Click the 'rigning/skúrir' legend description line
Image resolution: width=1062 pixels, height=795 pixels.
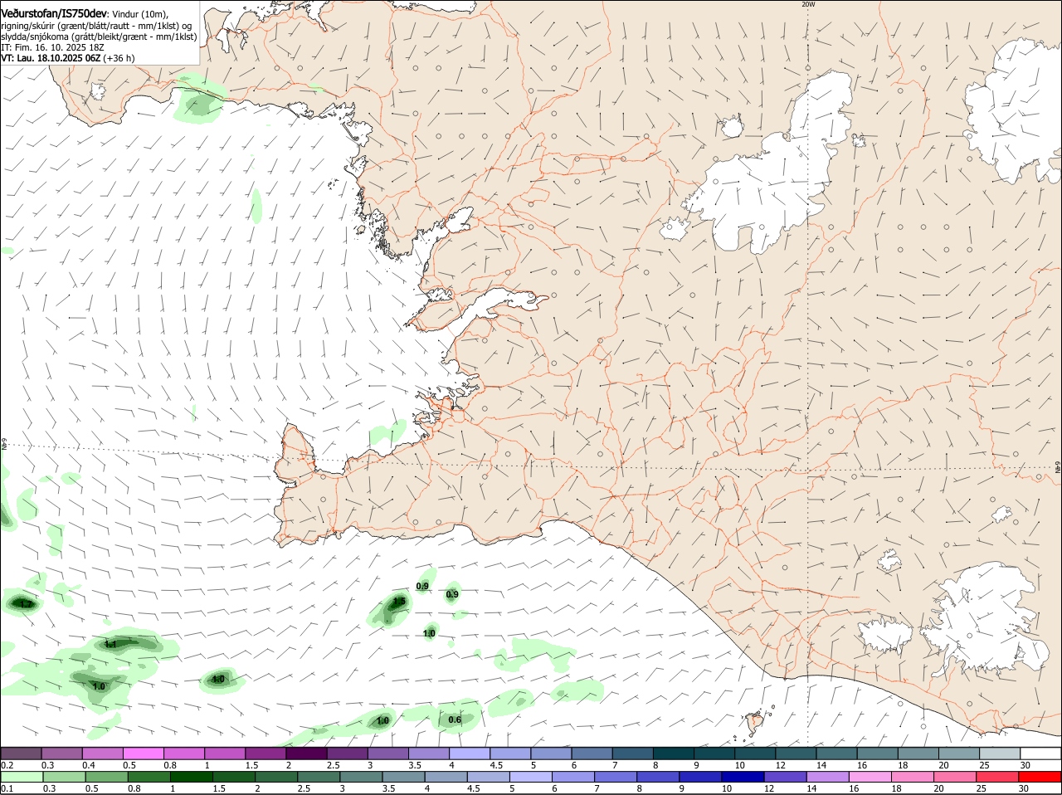95,25
